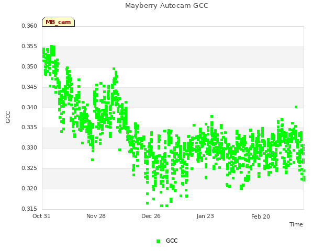Image resolution: width=335 pixels, height=251 pixels.
Task: Click the 0.345 y-axis tick label
Action: (x=29, y=87)
